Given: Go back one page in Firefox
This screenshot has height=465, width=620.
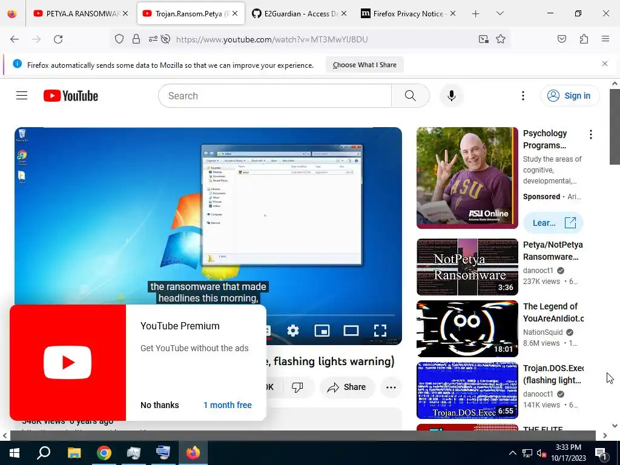Looking at the screenshot, I should point(15,39).
